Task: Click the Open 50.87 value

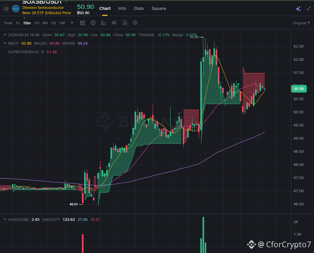Action: click(60, 35)
